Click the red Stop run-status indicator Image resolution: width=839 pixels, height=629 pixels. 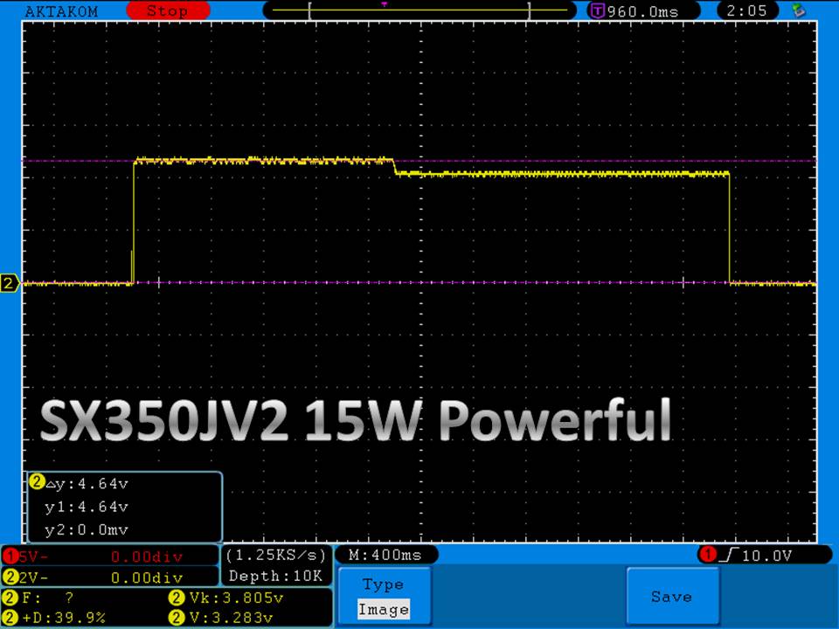(x=166, y=11)
